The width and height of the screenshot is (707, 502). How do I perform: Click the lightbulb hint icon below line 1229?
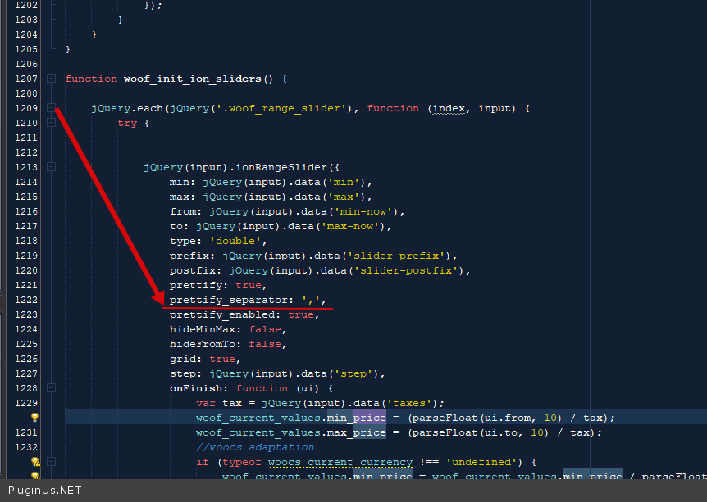34,418
